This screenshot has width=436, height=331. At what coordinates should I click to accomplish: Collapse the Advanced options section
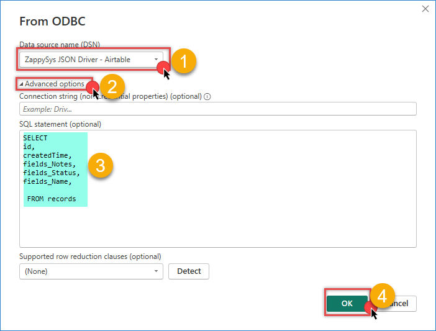coord(52,84)
